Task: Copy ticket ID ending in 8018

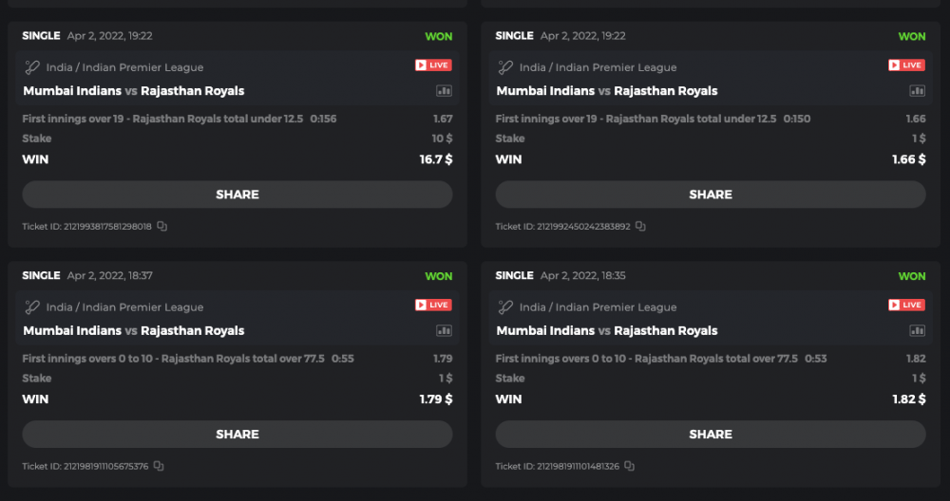Action: tap(162, 227)
